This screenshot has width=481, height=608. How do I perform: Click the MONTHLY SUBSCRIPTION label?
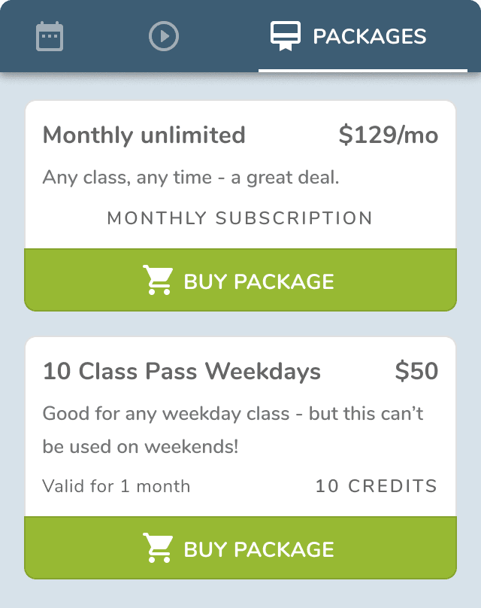pos(240,218)
